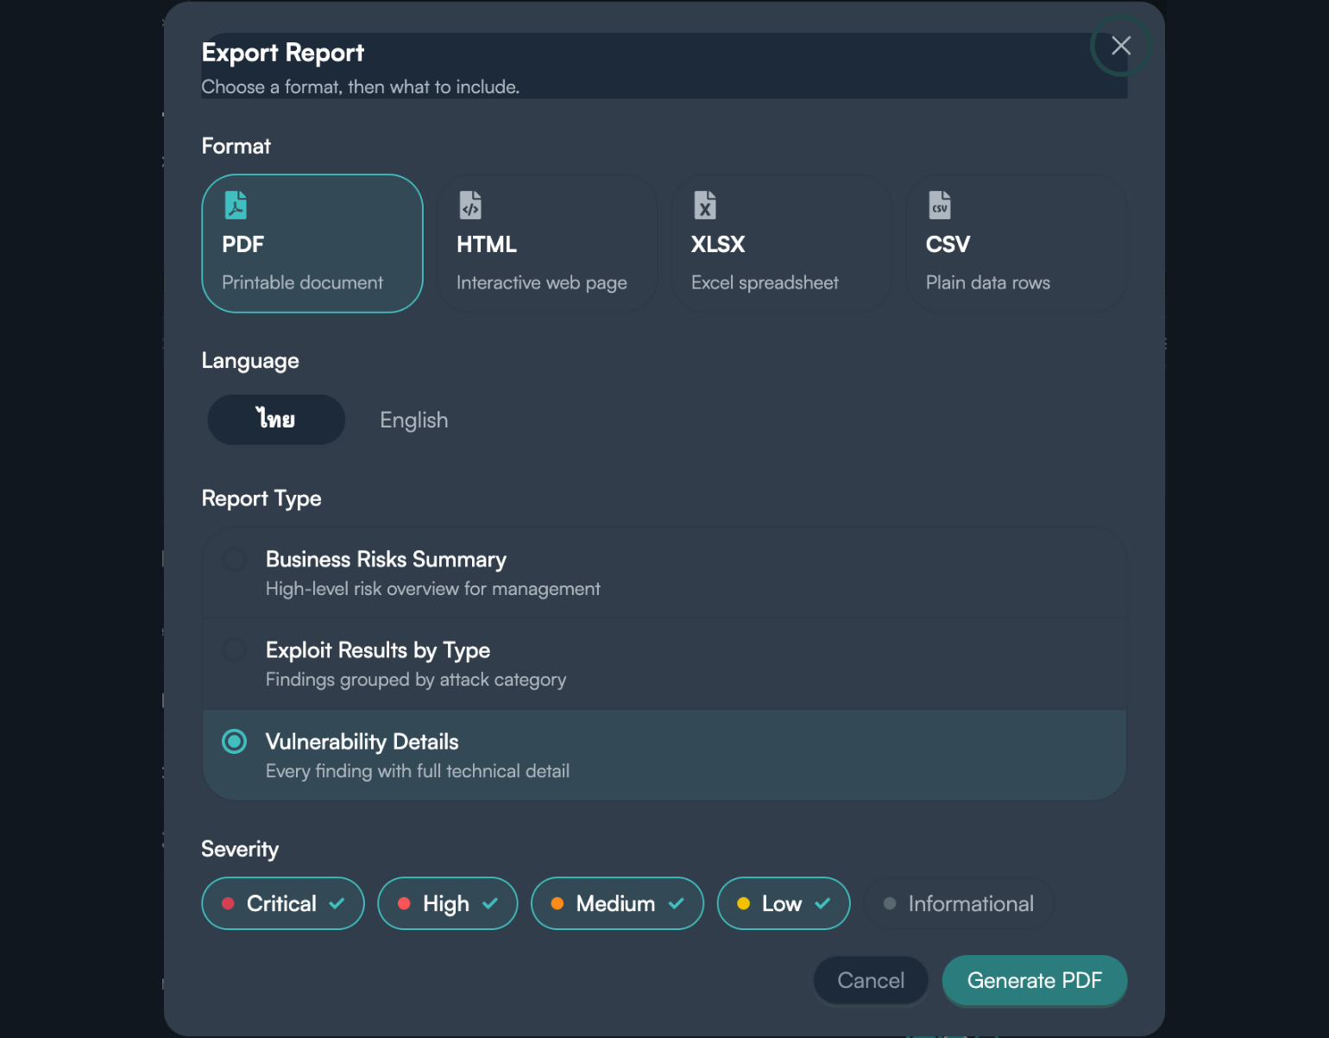This screenshot has width=1329, height=1038.
Task: Click the 'Choose a format, then what to include.' text
Action: point(361,87)
